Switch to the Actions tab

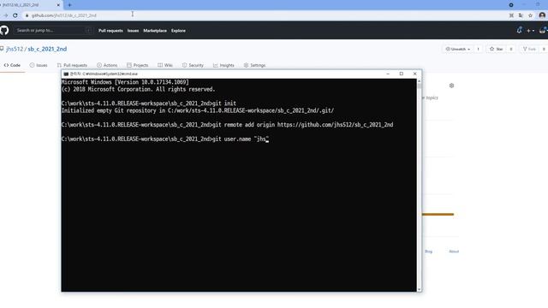pyautogui.click(x=107, y=65)
